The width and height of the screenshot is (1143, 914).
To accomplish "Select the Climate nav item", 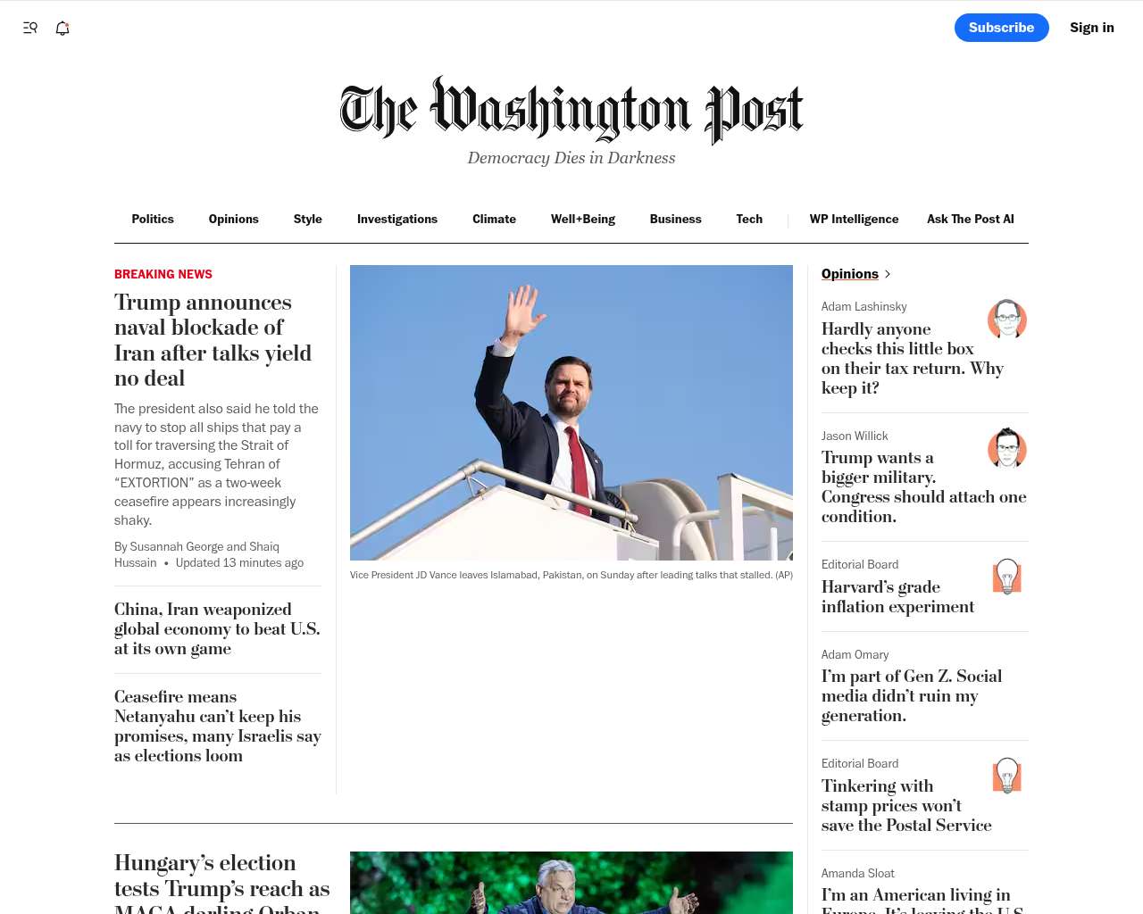I will 494,219.
